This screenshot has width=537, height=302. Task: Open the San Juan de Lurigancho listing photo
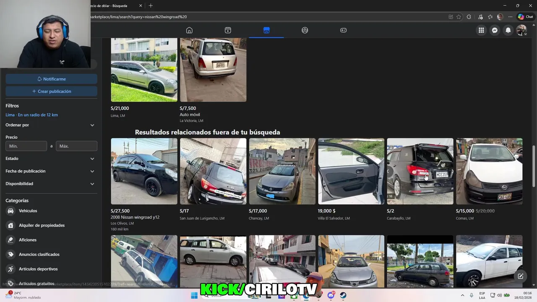tap(213, 171)
